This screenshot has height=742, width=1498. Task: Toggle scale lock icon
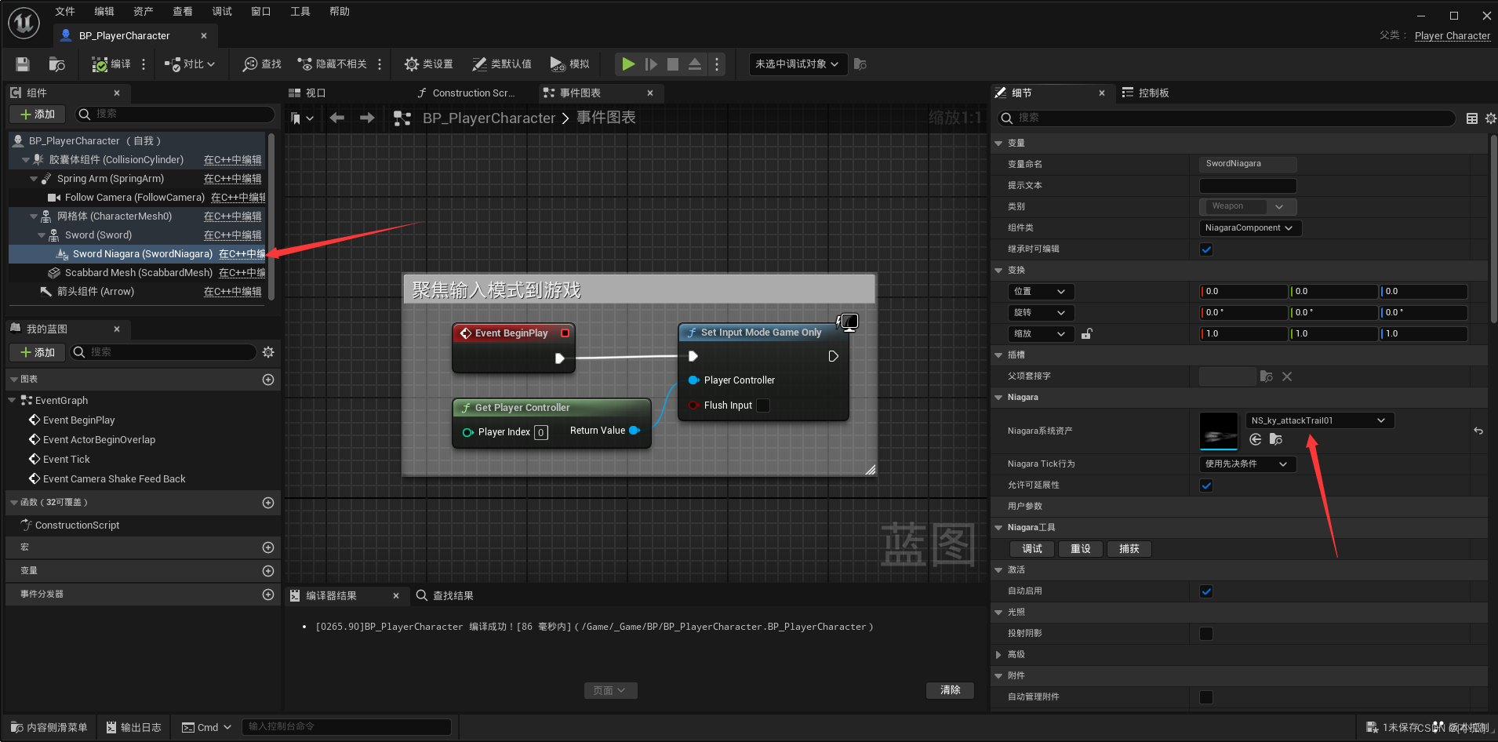pyautogui.click(x=1086, y=334)
